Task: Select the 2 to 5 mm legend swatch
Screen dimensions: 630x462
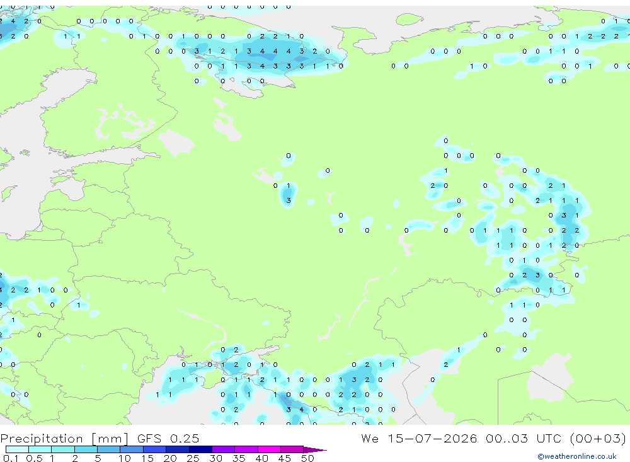Action: [86, 449]
